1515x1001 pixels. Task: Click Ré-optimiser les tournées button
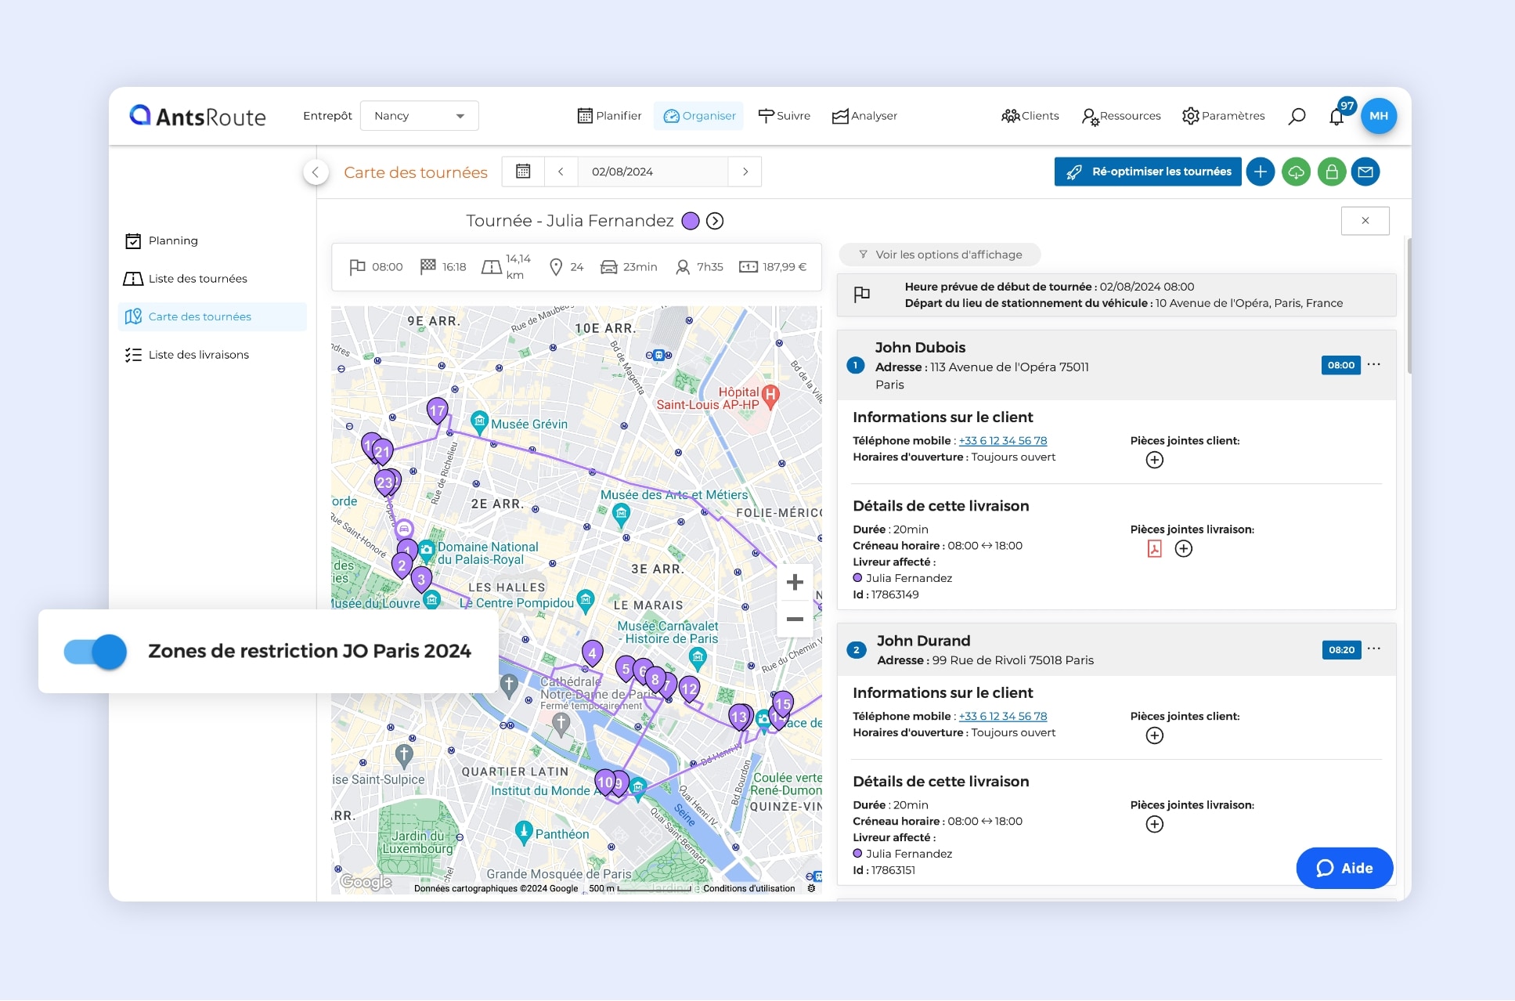pos(1147,172)
